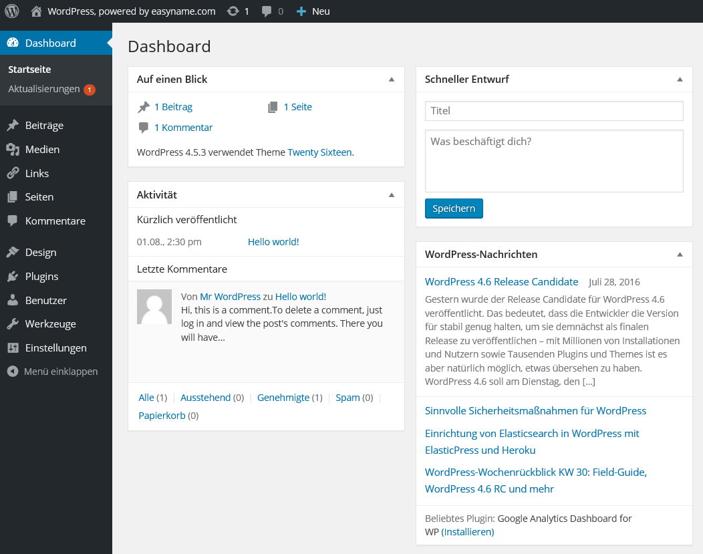Click the collapse arrow icon for Menü einklappen
703x554 pixels.
coord(13,371)
